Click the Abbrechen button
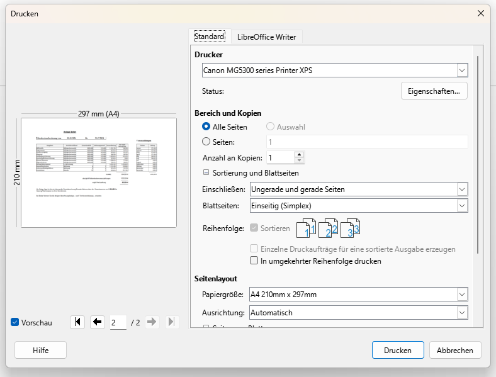The image size is (496, 377). pos(455,350)
